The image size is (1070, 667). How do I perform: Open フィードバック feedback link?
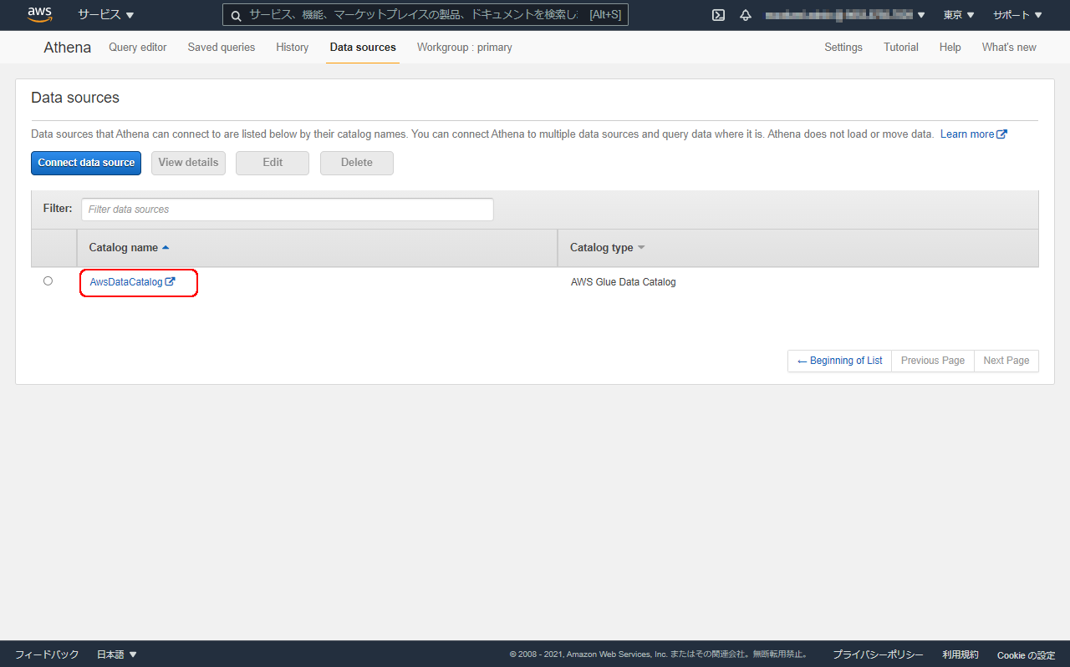(x=47, y=654)
